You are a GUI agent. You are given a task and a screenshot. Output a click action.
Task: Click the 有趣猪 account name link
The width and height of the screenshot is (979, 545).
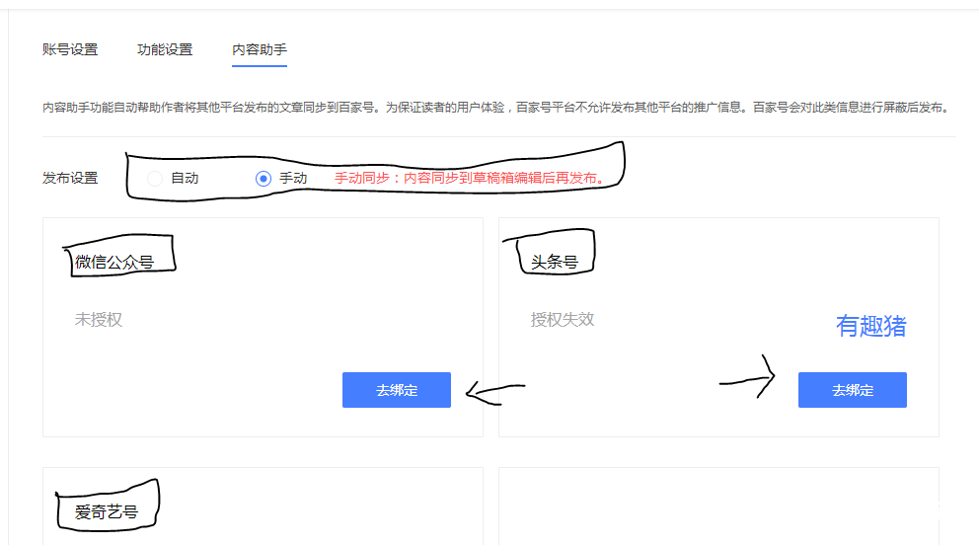click(871, 326)
